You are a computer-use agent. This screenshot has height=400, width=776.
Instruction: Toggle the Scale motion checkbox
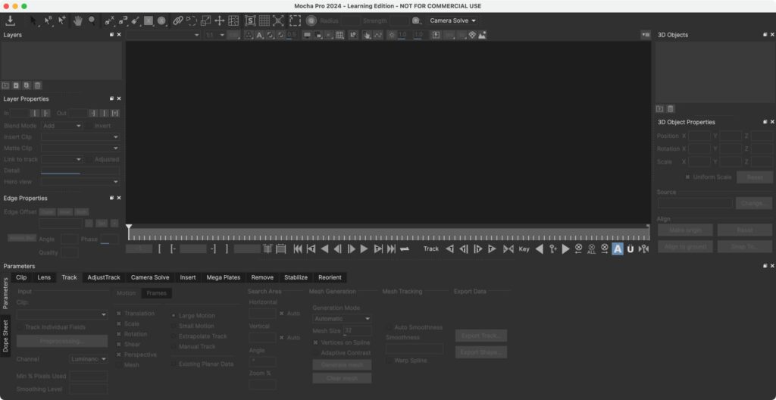click(119, 323)
